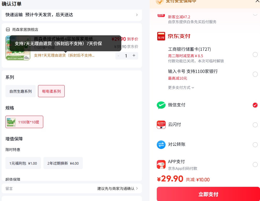The image size is (260, 201).
Task: Click the payment security shield icon
Action: tap(160, 2)
